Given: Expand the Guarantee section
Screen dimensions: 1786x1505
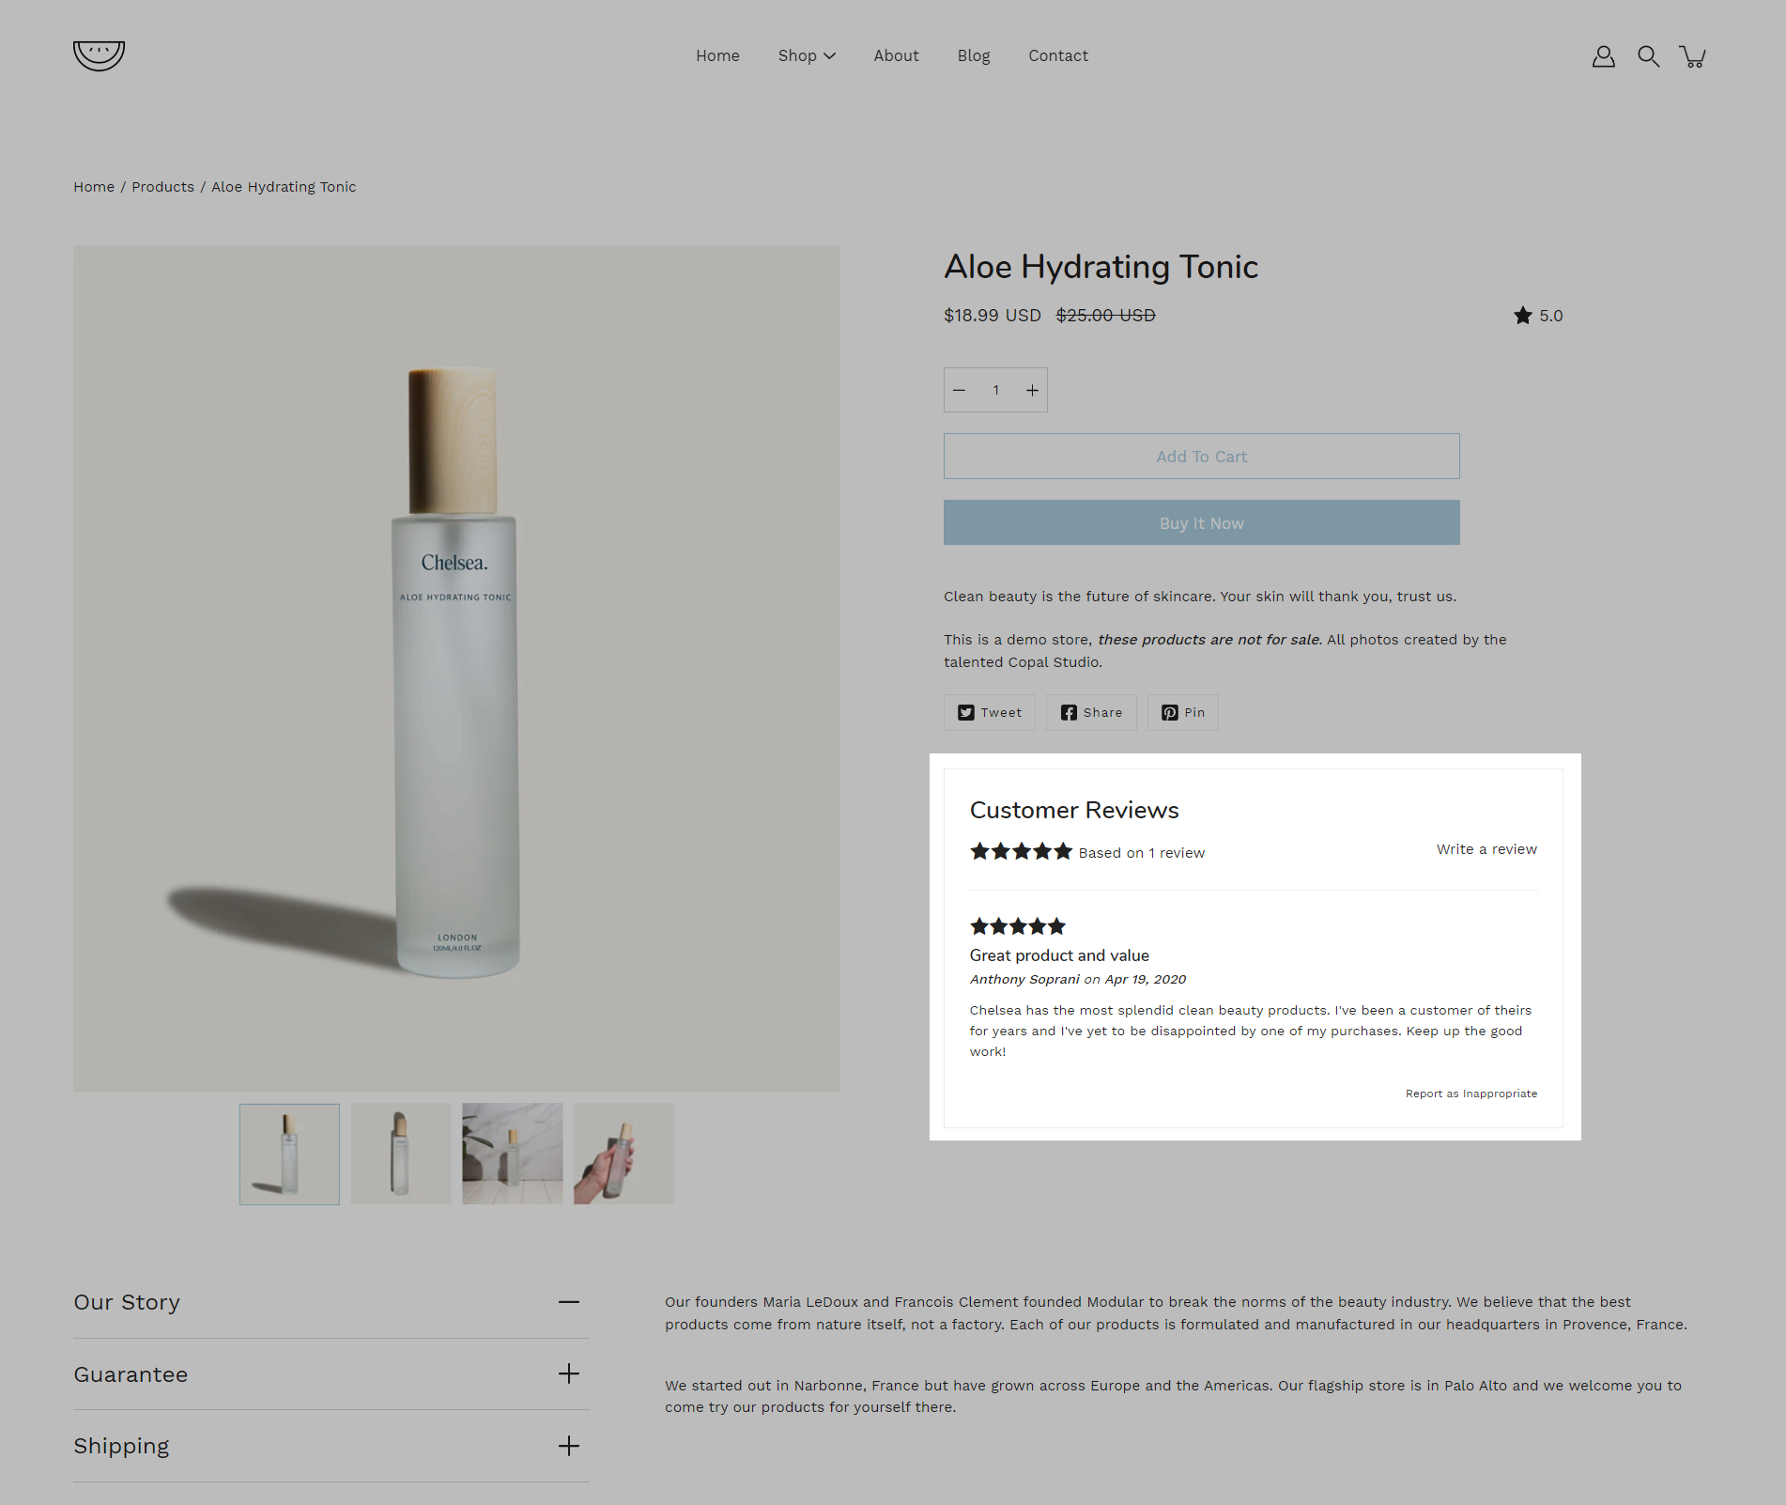Looking at the screenshot, I should pos(568,1374).
